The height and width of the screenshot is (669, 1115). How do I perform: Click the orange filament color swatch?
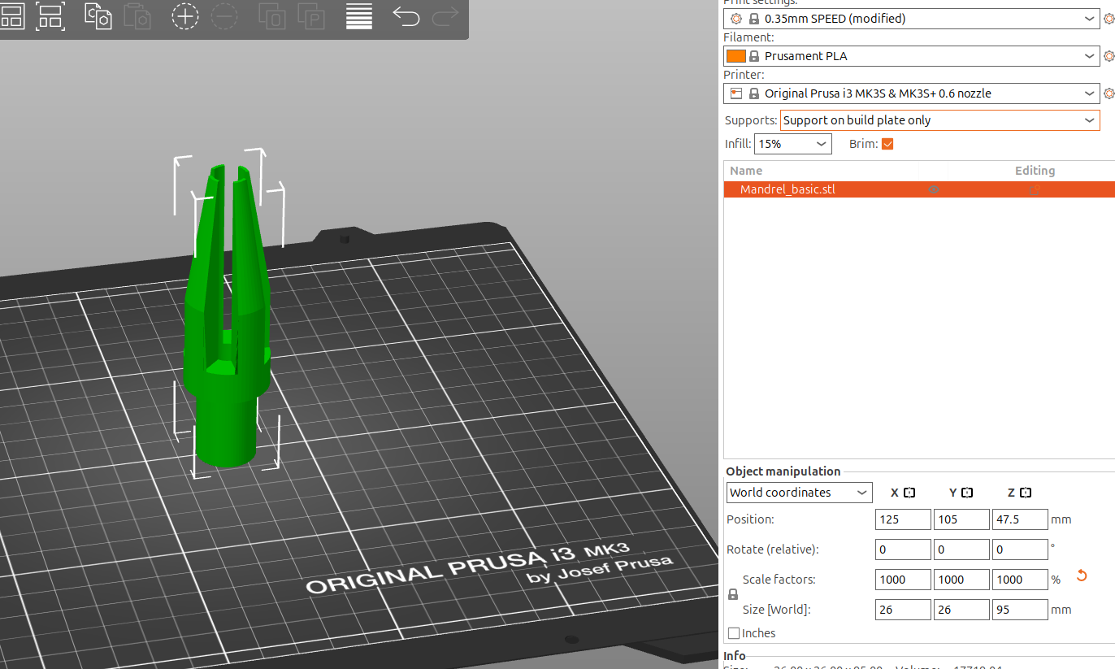(735, 56)
